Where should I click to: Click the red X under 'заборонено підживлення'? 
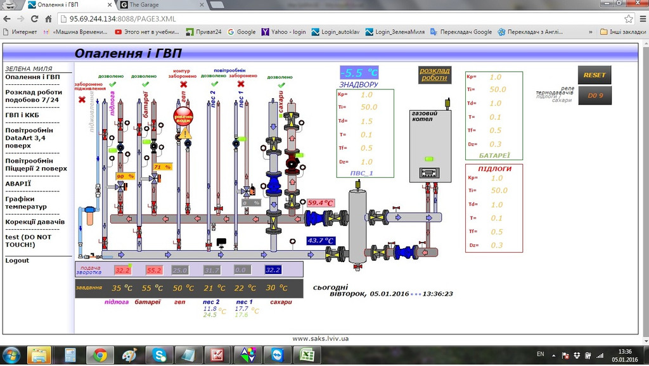click(82, 99)
